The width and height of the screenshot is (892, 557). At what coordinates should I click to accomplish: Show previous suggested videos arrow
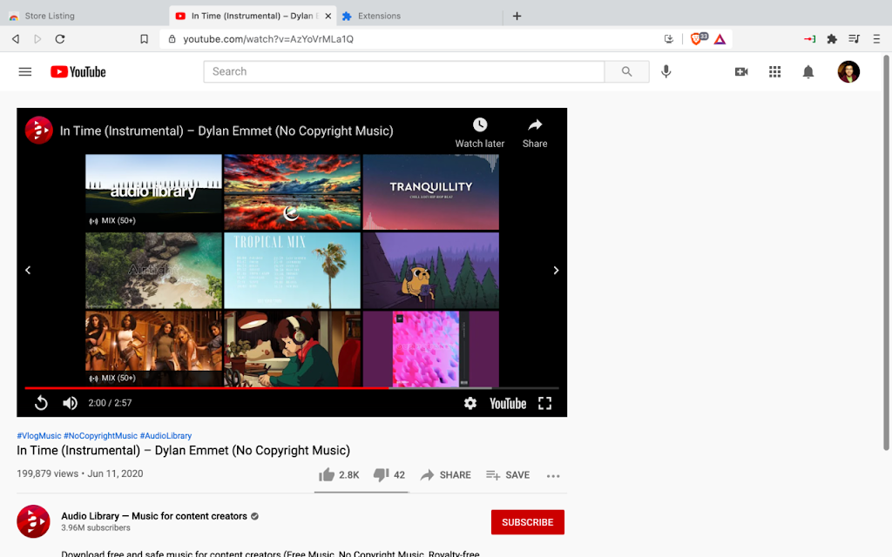28,270
